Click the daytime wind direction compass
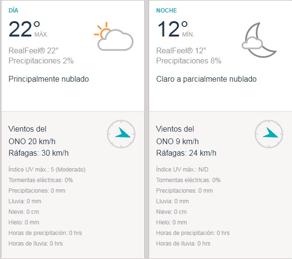This screenshot has width=292, height=259. tap(121, 134)
